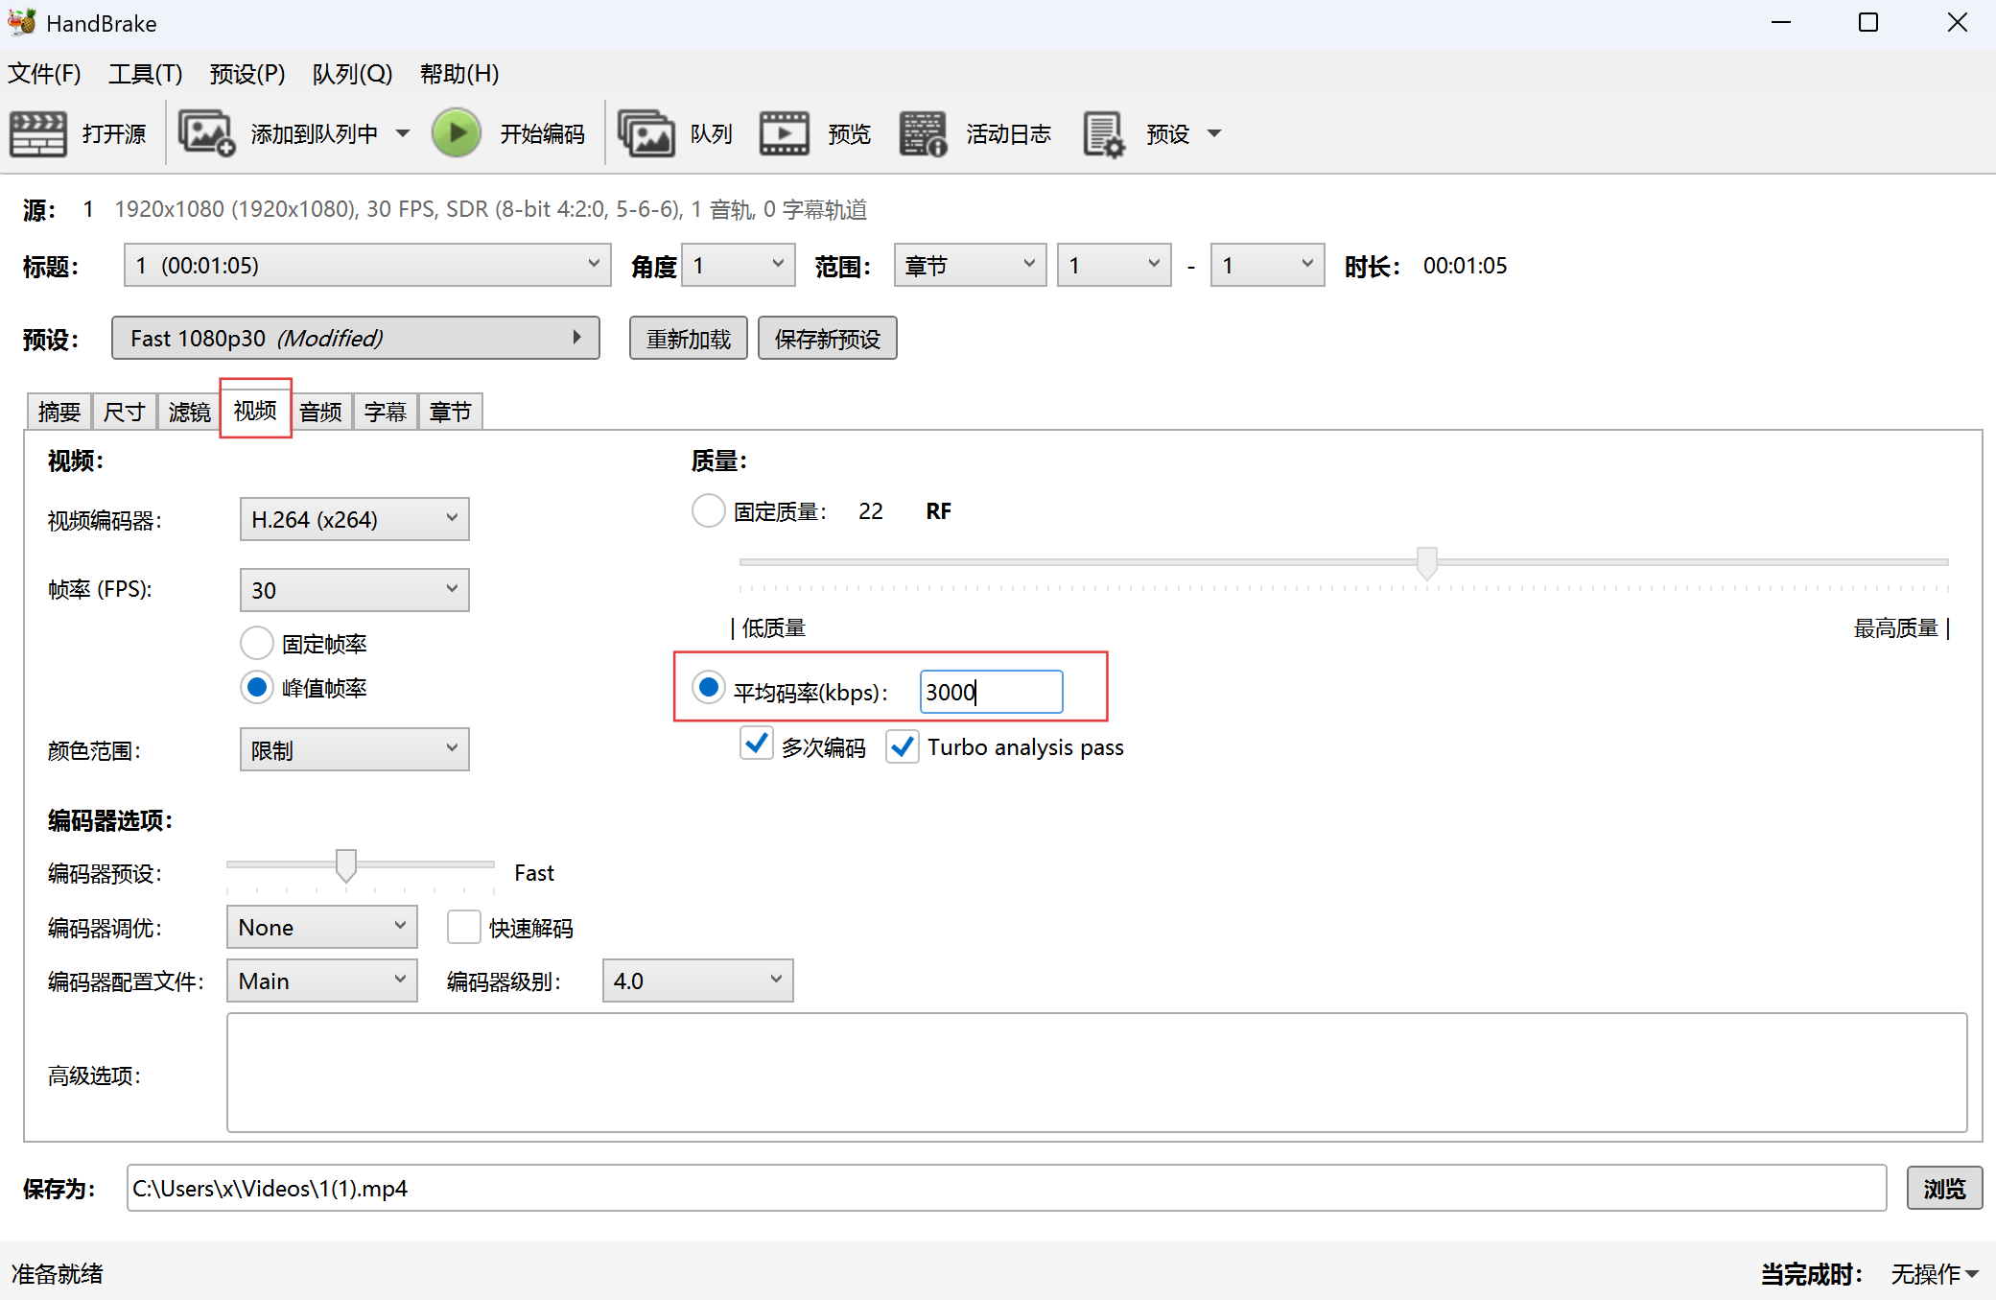Screen dimensions: 1996x1300
Task: Click the browse (浏览) button
Action: click(1943, 1189)
